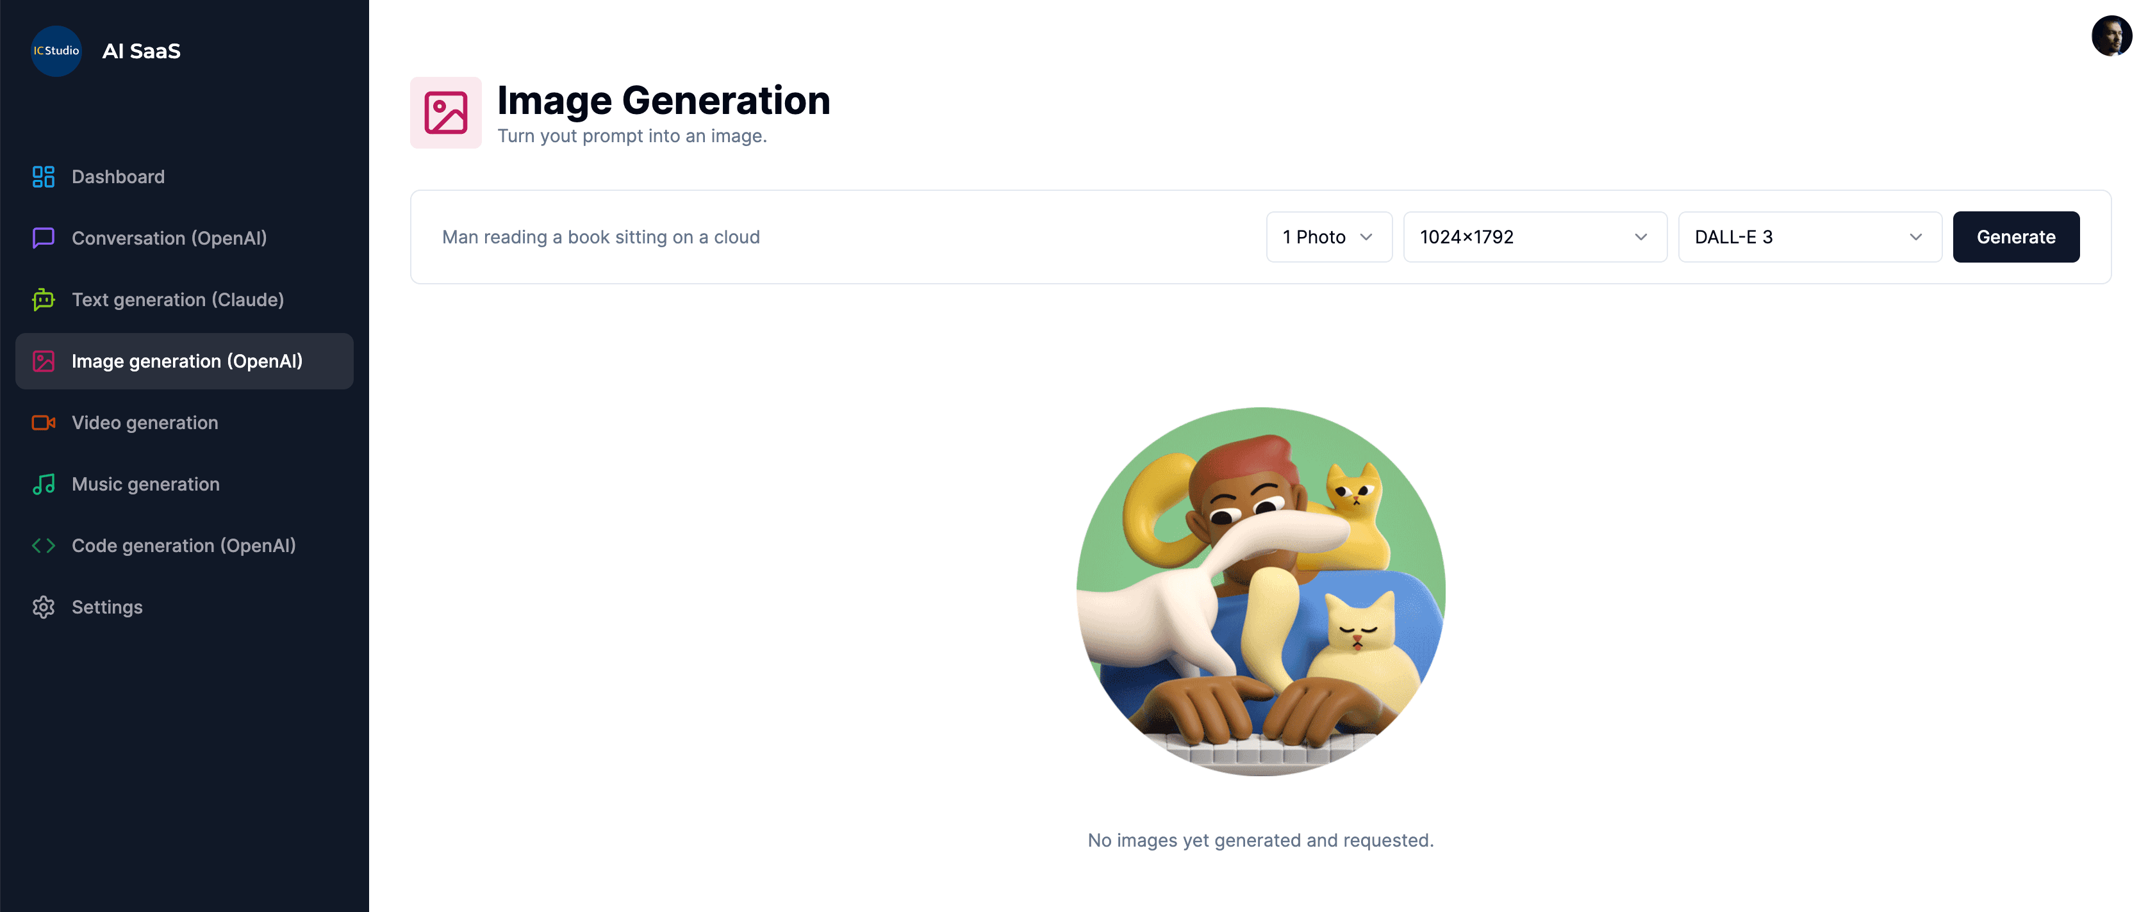2148x912 pixels.
Task: Go to Conversation (OpenAI) page
Action: (x=169, y=238)
